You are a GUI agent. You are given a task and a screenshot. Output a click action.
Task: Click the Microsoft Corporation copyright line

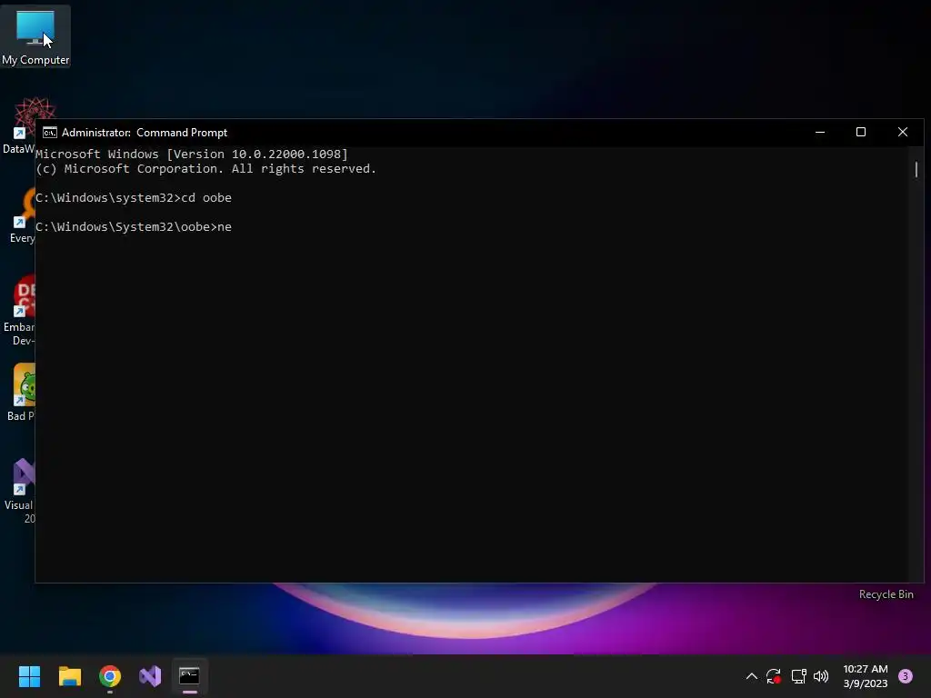tap(206, 168)
